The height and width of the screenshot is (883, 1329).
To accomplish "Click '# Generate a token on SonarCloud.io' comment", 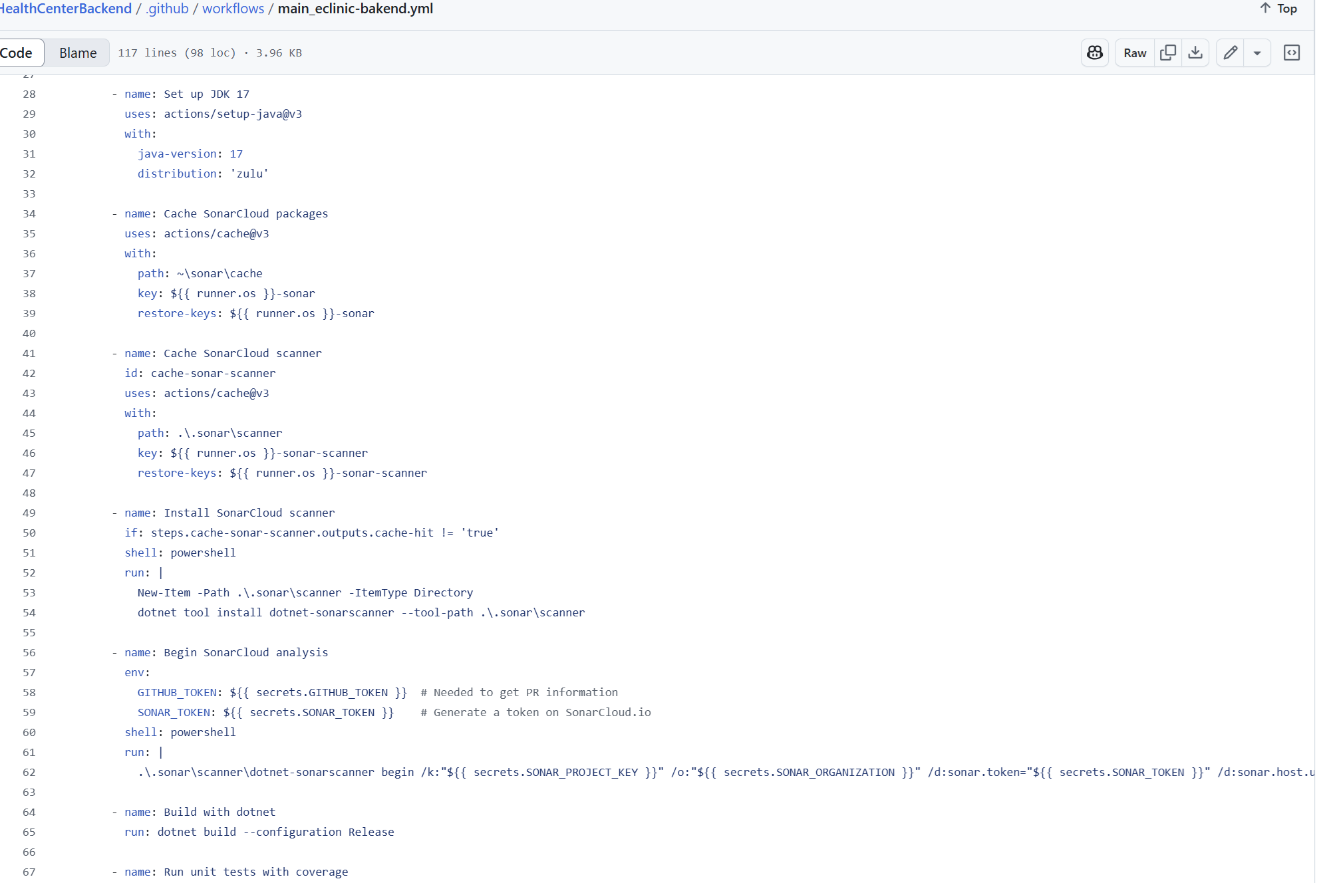I will (536, 712).
